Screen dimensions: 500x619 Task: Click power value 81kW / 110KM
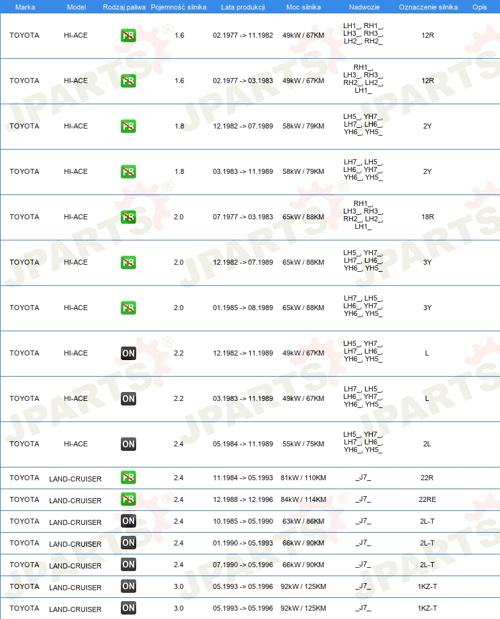pyautogui.click(x=304, y=478)
